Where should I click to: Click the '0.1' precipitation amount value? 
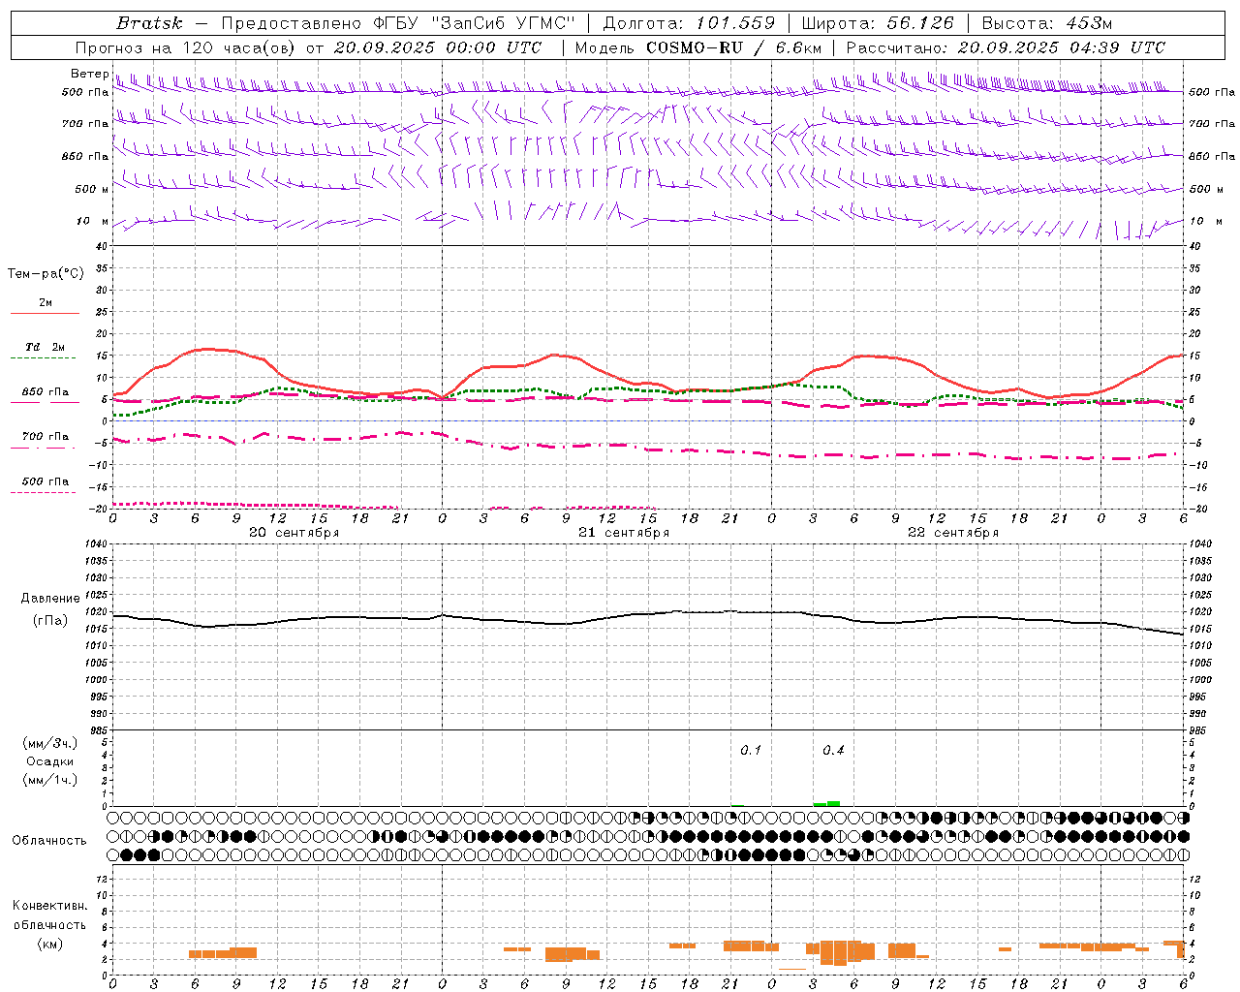(751, 751)
